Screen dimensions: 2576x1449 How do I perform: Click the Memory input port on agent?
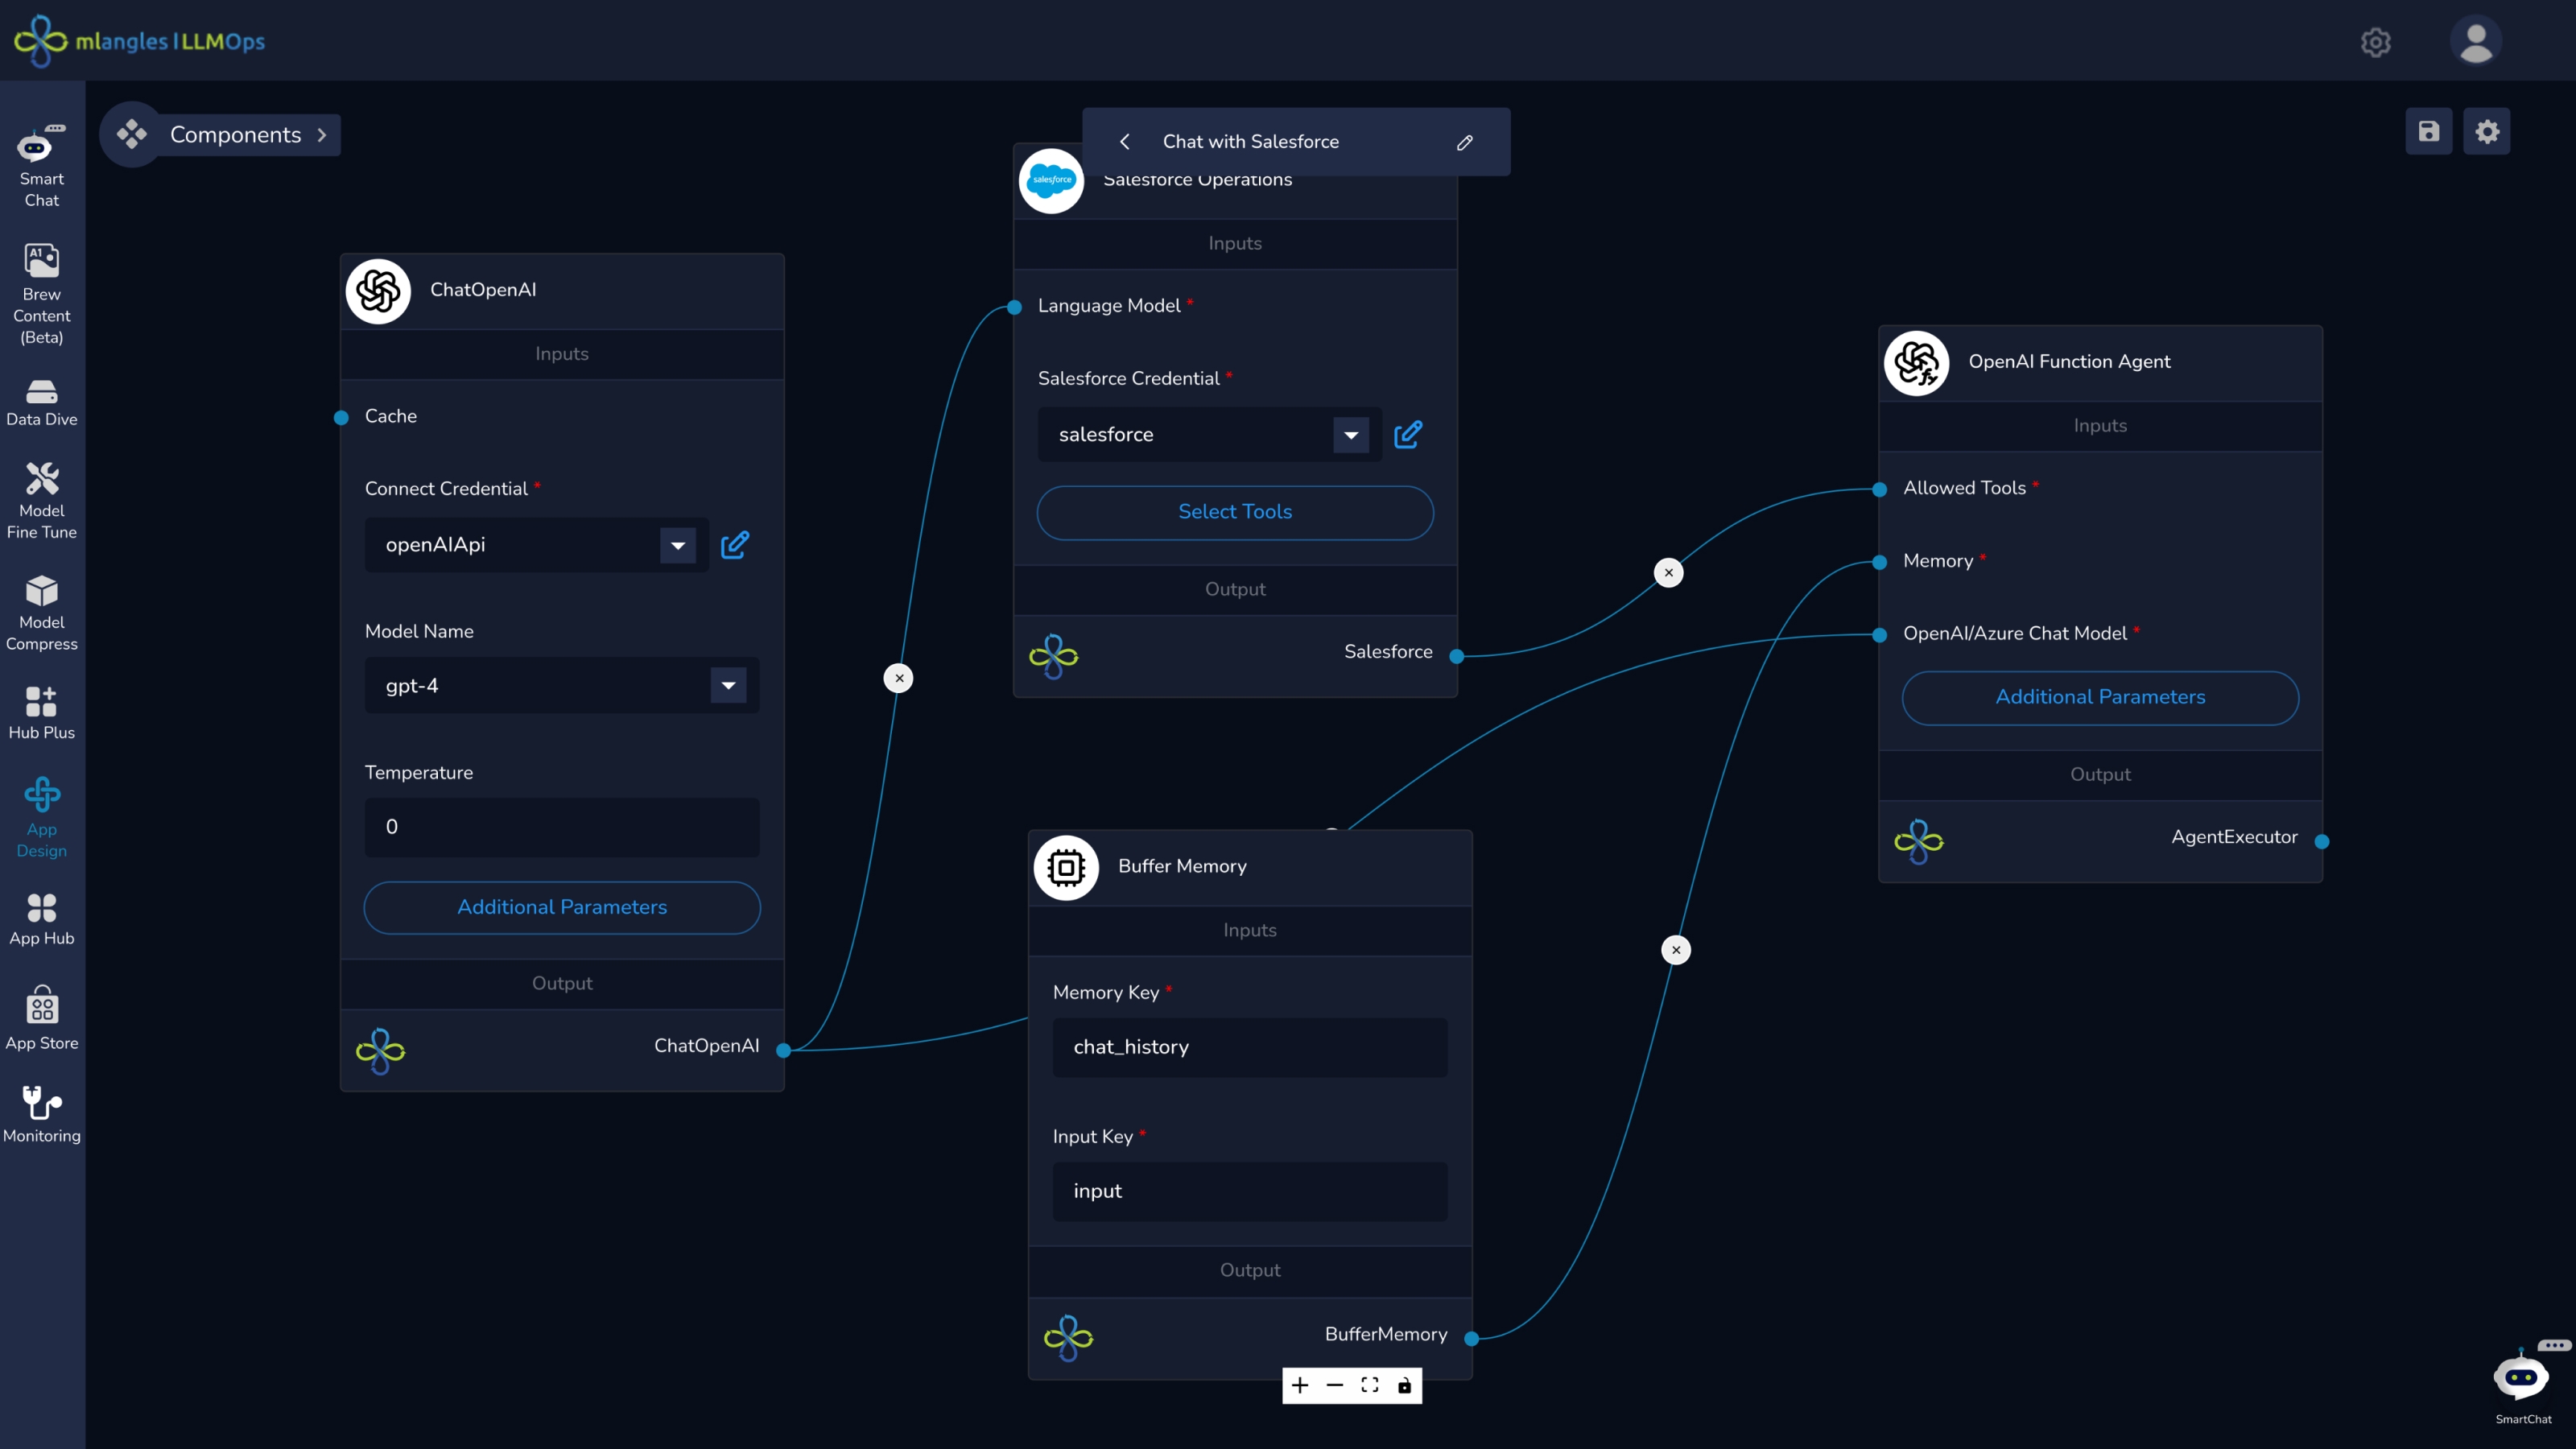coord(1880,563)
